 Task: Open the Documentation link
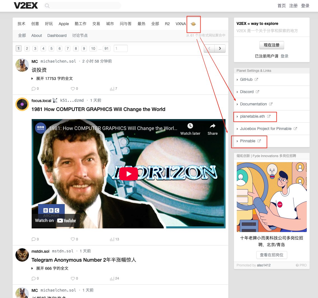pos(253,104)
